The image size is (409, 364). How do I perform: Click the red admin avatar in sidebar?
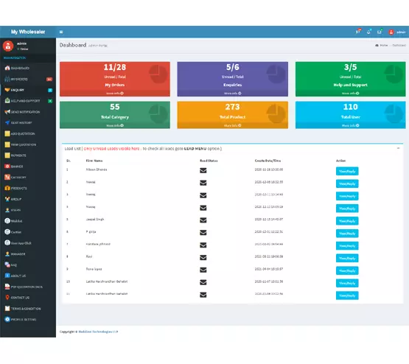click(8, 46)
